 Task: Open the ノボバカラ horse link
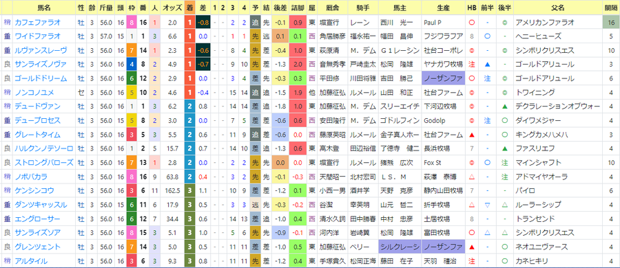coord(31,177)
